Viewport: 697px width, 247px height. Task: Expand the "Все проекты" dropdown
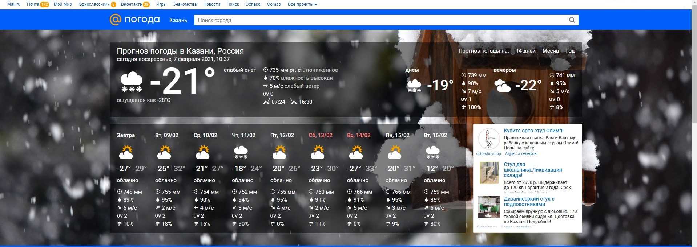point(302,4)
